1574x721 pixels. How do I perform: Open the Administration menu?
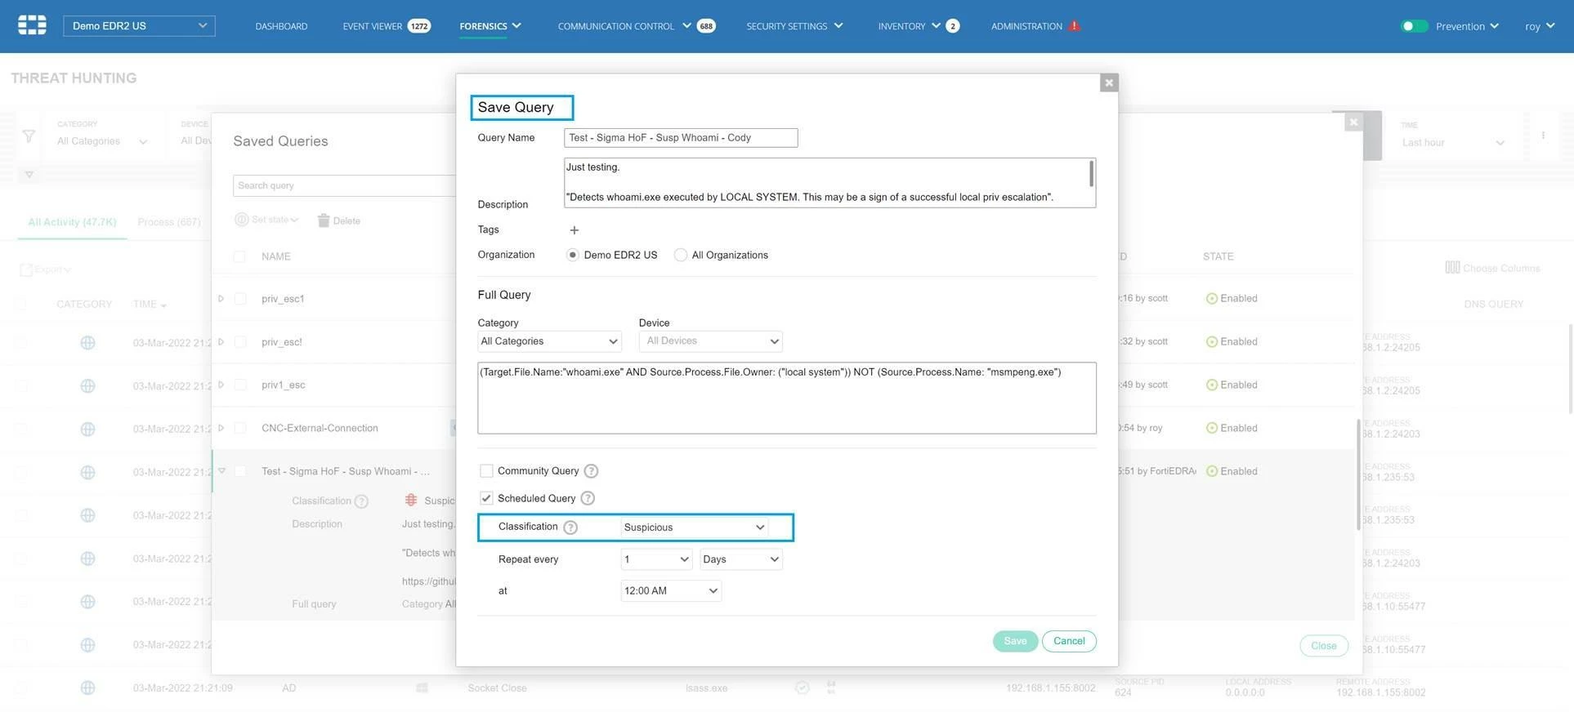[x=1026, y=26]
